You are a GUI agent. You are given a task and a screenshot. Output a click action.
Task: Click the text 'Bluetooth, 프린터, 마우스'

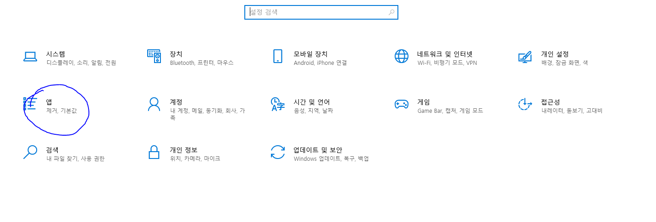[202, 63]
